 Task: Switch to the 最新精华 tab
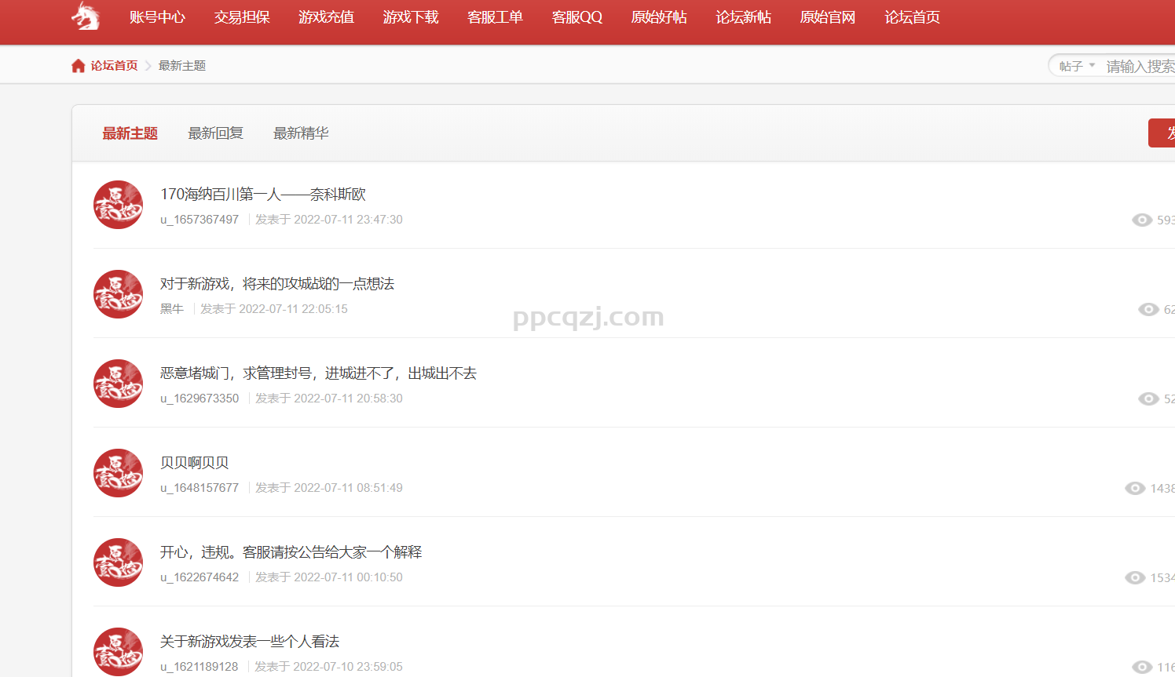pyautogui.click(x=301, y=133)
